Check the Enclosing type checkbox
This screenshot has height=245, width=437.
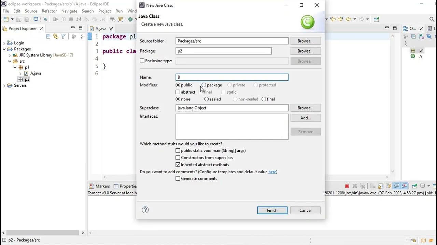[x=142, y=61]
